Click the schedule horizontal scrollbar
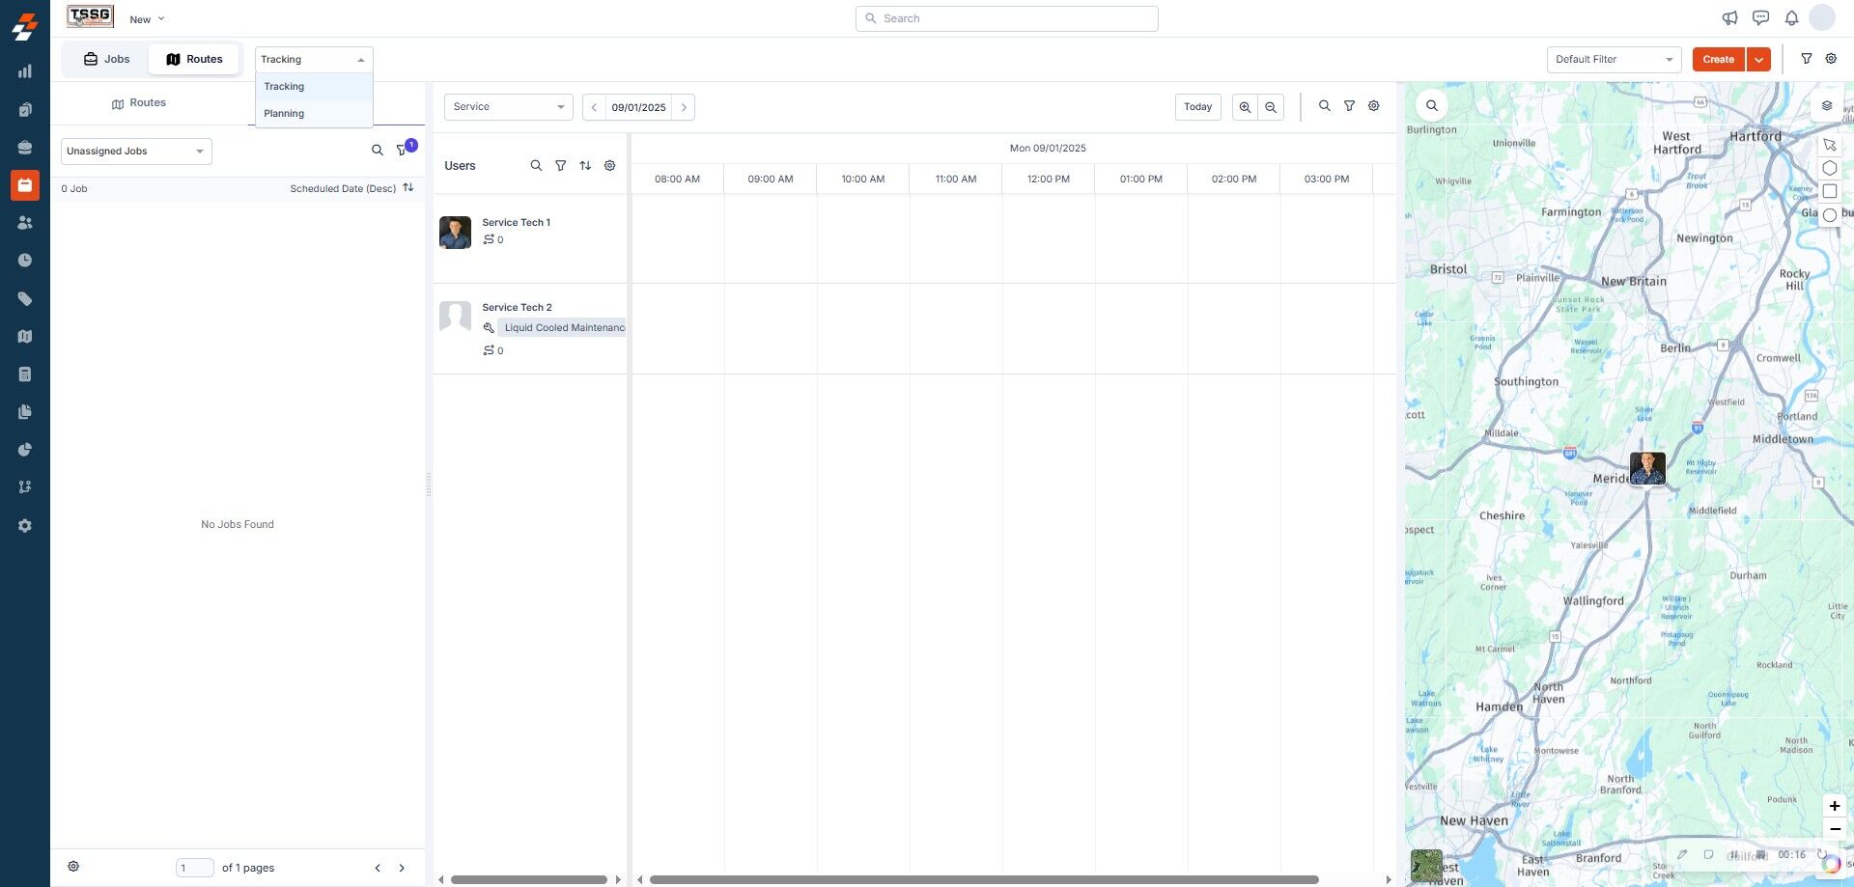1854x887 pixels. 984,879
